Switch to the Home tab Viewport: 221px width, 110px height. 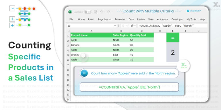point(81,19)
